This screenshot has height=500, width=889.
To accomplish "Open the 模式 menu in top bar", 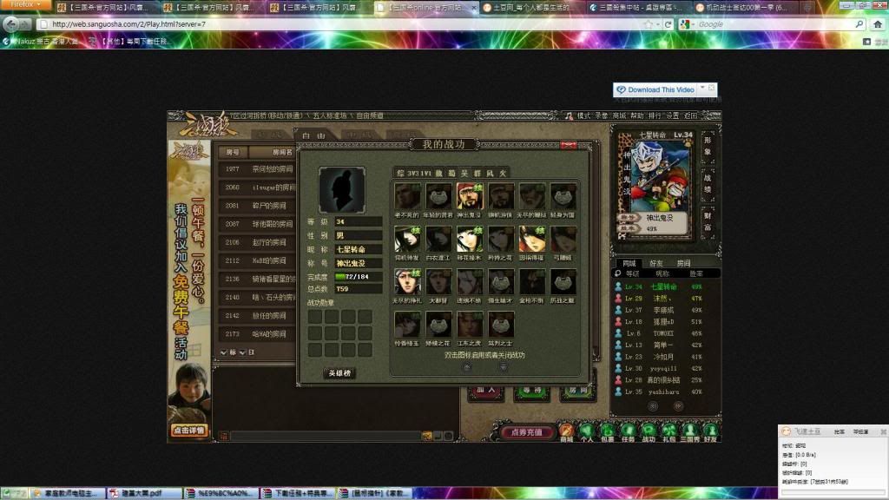I will pos(583,115).
